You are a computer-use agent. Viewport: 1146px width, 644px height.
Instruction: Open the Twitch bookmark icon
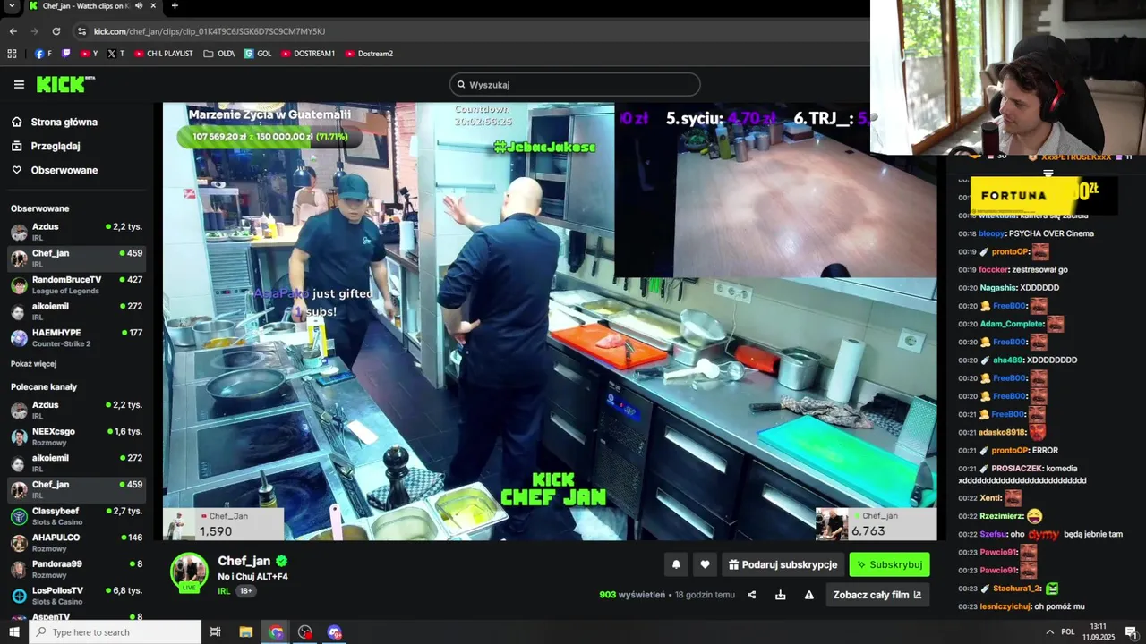click(x=65, y=54)
